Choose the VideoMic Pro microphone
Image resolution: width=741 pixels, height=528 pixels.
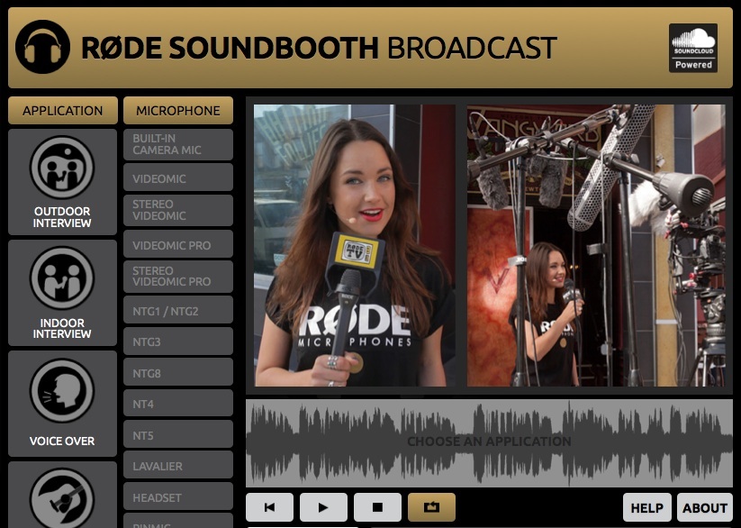click(178, 244)
